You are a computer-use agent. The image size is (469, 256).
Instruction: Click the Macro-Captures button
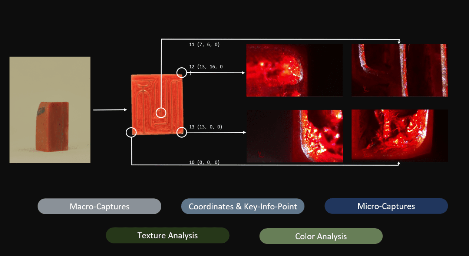(99, 206)
